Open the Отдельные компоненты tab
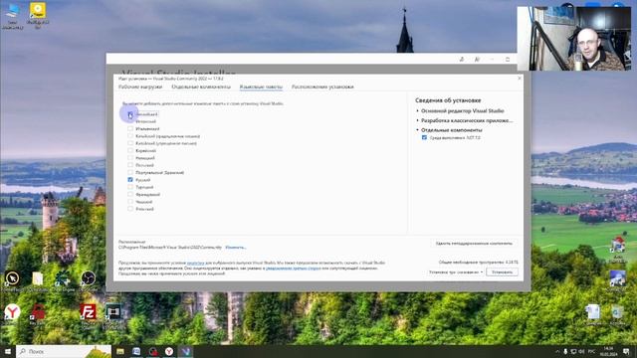The image size is (637, 358). click(201, 87)
